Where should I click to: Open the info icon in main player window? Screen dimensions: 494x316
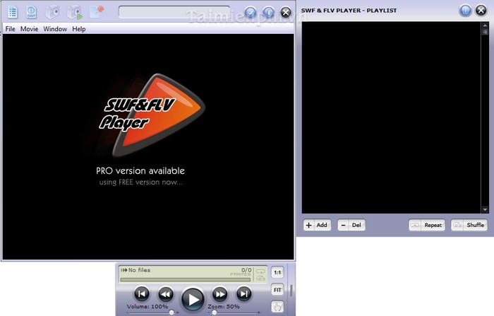click(268, 12)
